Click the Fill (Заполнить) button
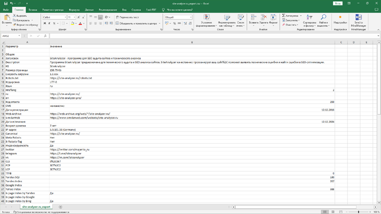The image size is (381, 214). [291, 20]
